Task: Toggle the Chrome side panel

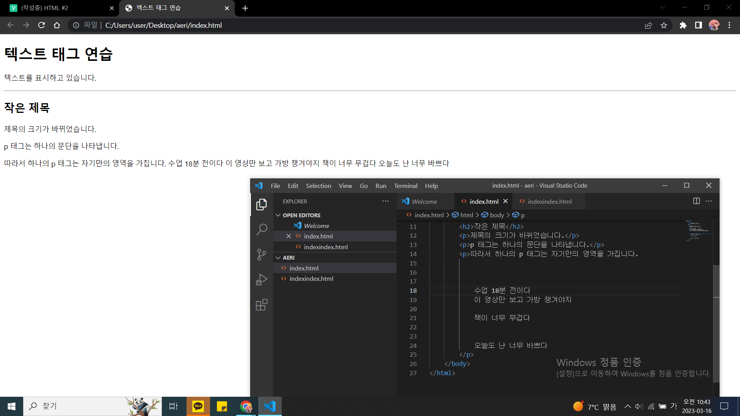Action: tap(698, 25)
